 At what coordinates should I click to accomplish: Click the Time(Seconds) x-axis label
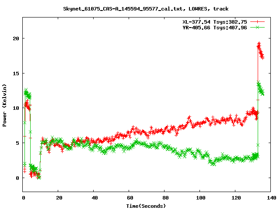coord(147,206)
